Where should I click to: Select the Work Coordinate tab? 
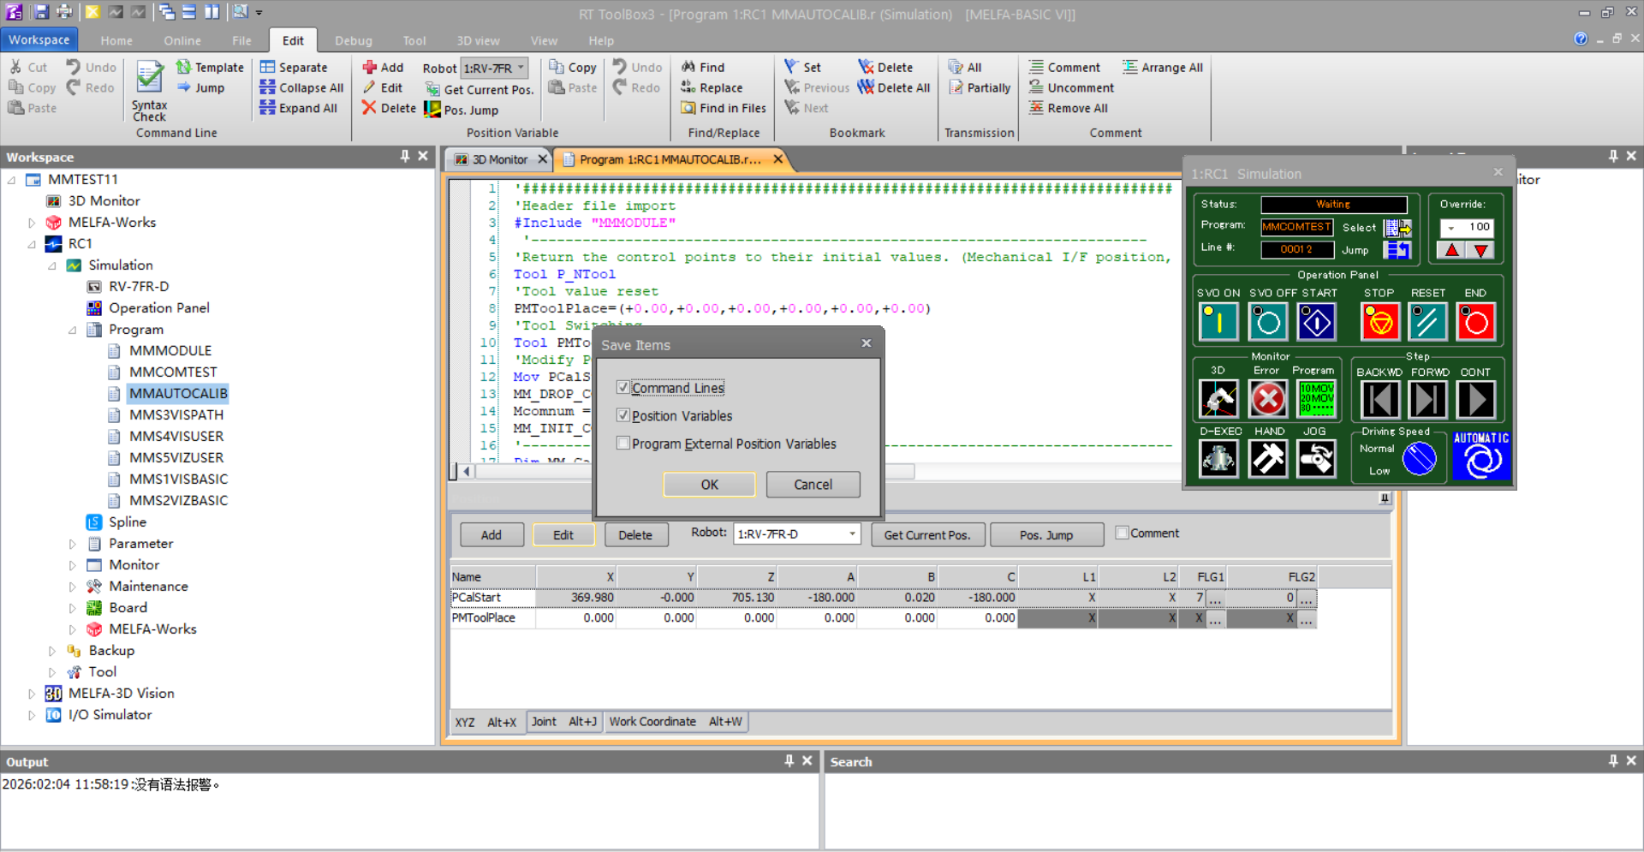tap(676, 722)
